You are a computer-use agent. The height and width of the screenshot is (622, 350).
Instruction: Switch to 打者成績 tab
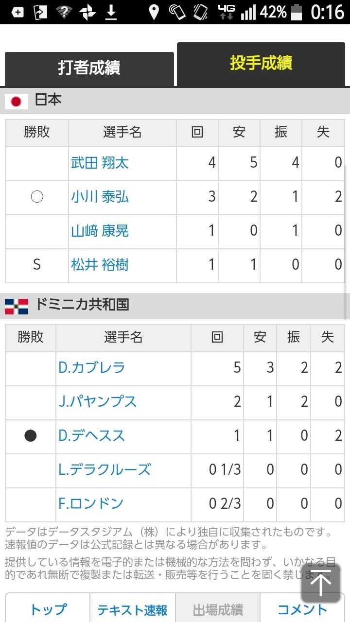point(89,68)
